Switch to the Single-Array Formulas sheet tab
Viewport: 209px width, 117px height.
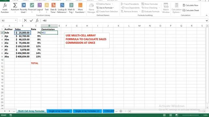(x=59, y=111)
